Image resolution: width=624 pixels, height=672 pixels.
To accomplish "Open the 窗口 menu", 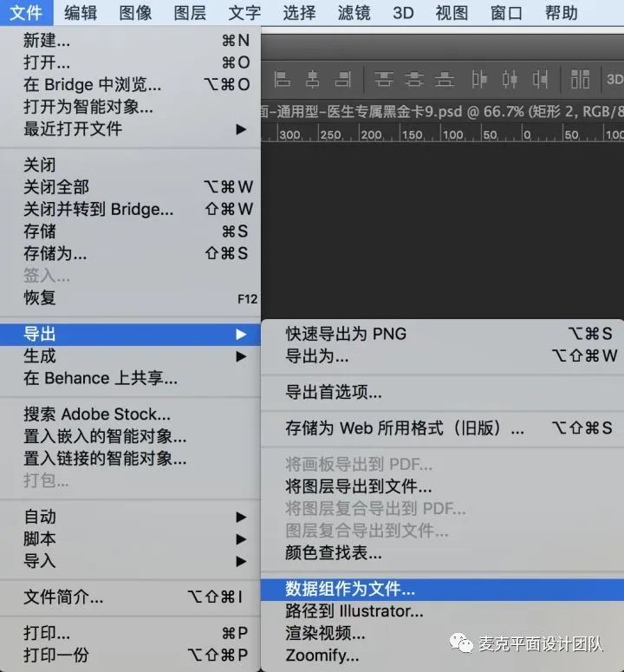I will [506, 13].
